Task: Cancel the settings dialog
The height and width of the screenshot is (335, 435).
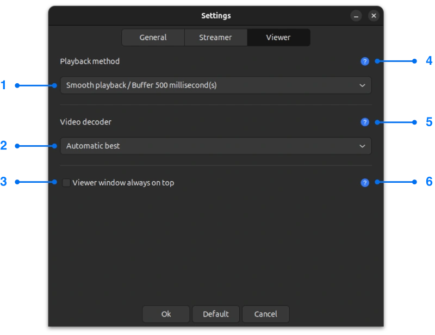Action: click(265, 314)
